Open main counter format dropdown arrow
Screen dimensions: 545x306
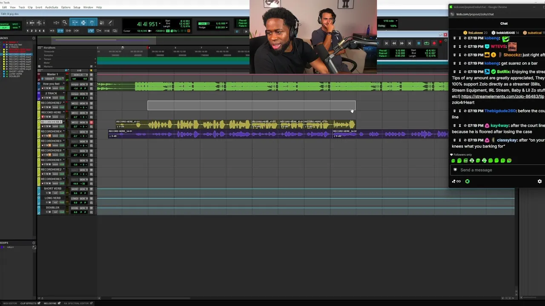[x=160, y=23]
